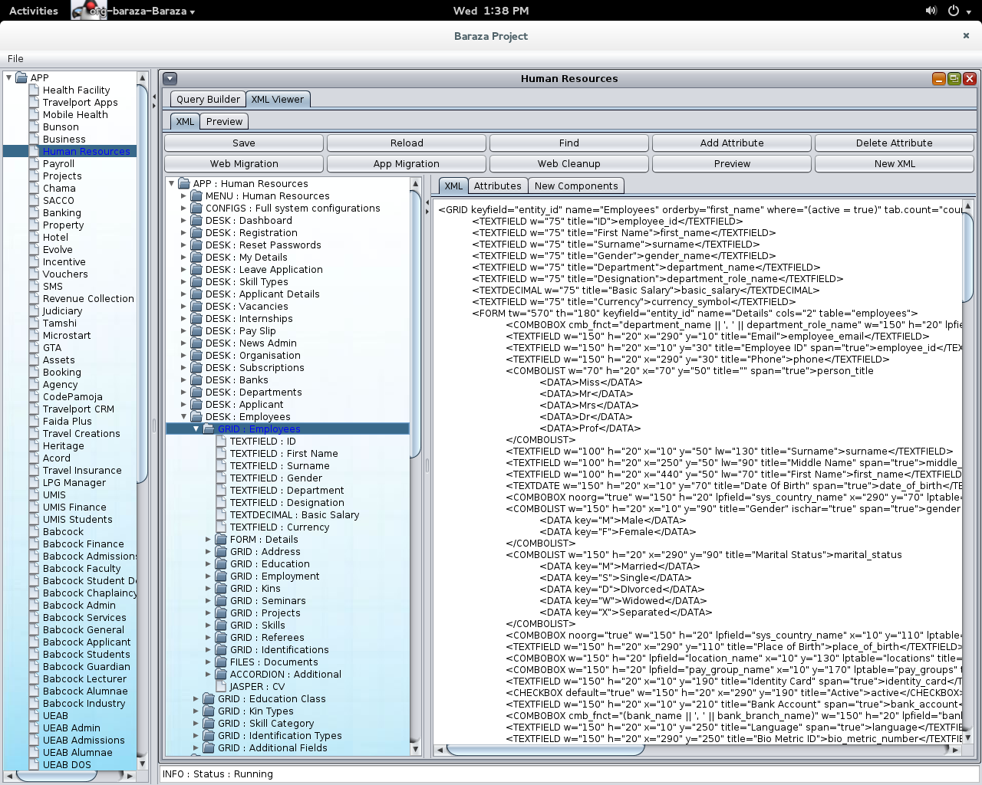The height and width of the screenshot is (785, 982).
Task: Click the internal frame menu arrow icon
Action: pyautogui.click(x=170, y=78)
